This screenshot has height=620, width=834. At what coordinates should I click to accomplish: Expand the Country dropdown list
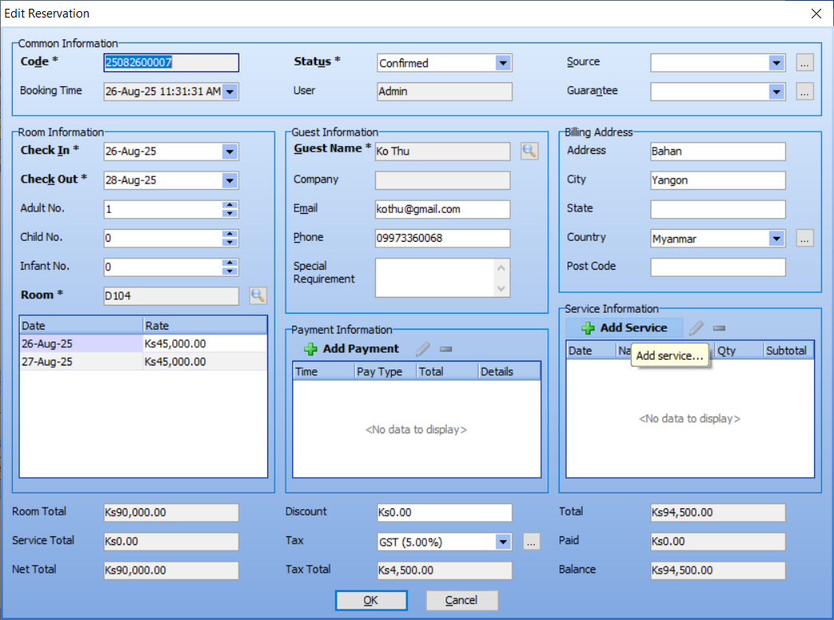coord(777,239)
